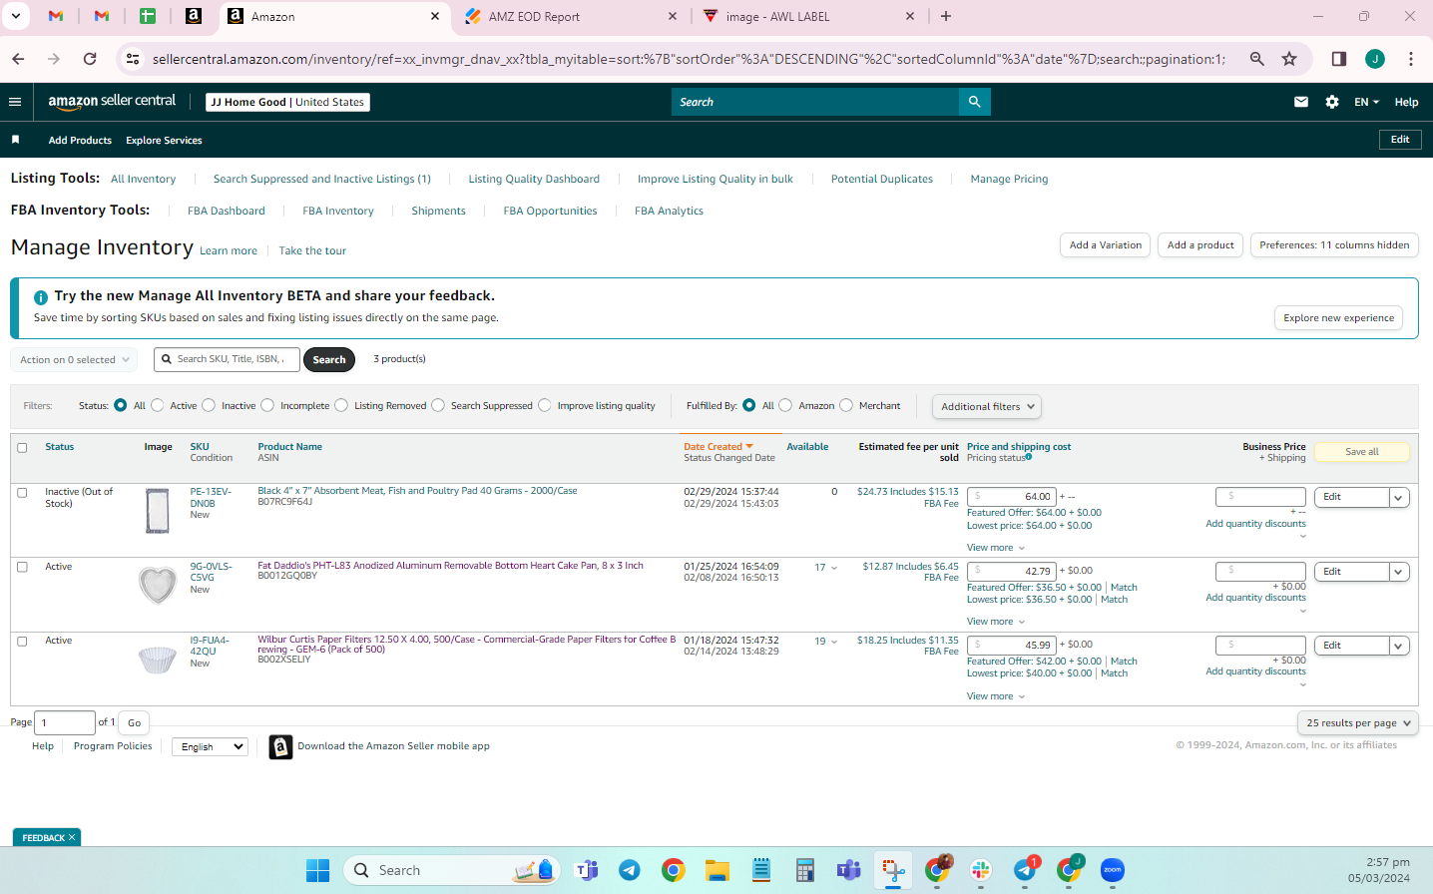Viewport: 1433px width, 894px height.
Task: Open the Seller Central hamburger menu
Action: (15, 102)
